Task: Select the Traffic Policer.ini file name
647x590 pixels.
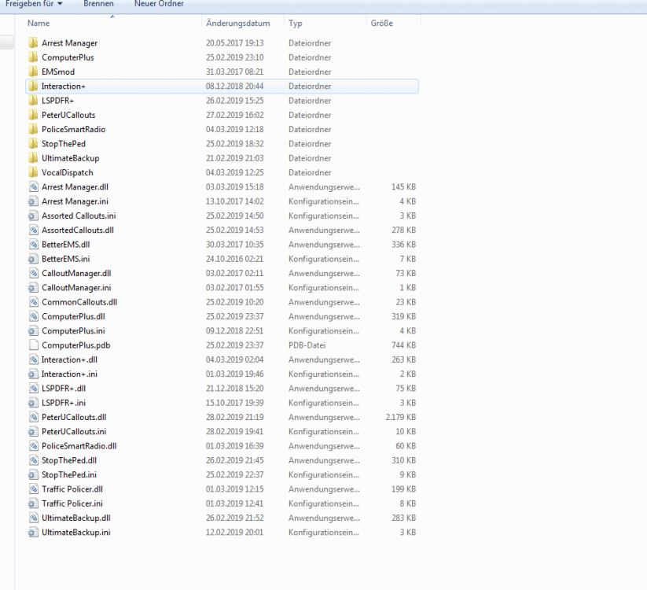Action: [x=72, y=503]
